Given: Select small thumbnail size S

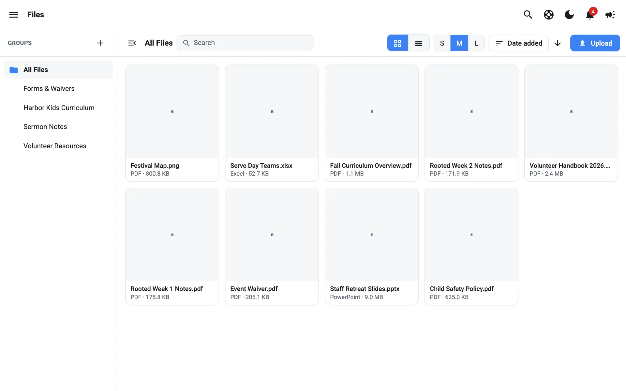Looking at the screenshot, I should pos(442,43).
